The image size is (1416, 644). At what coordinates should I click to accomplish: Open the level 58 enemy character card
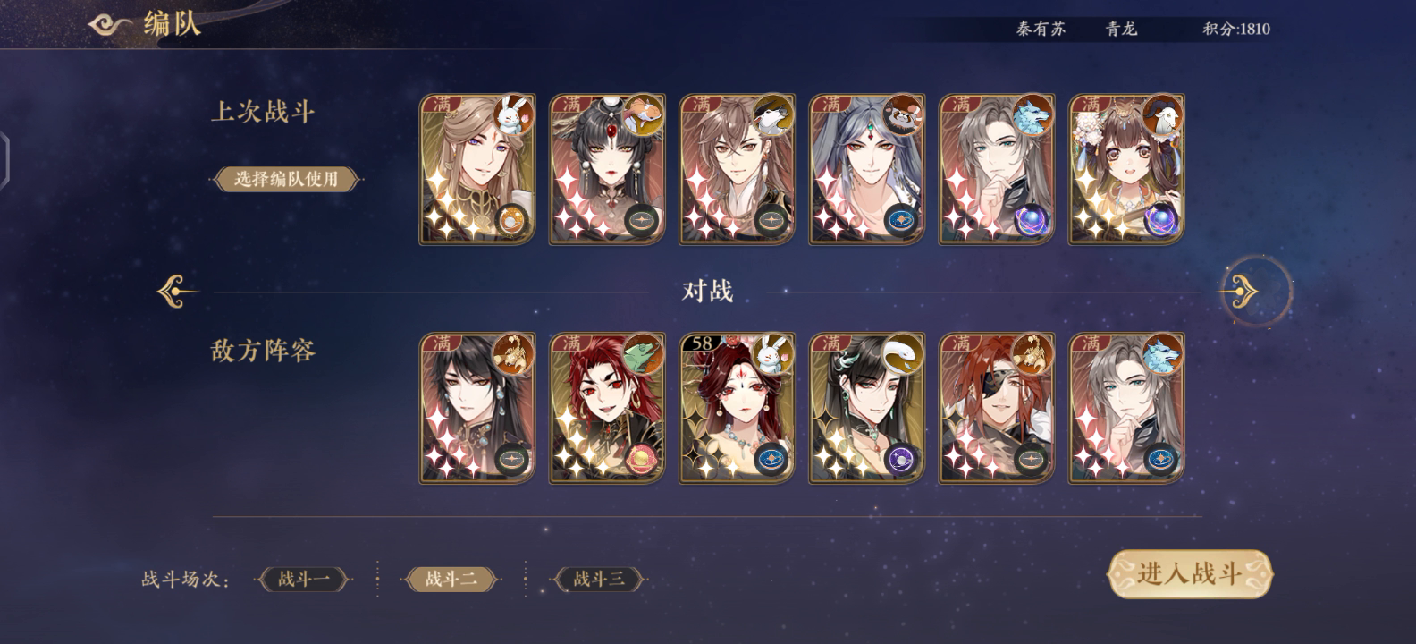(x=737, y=408)
